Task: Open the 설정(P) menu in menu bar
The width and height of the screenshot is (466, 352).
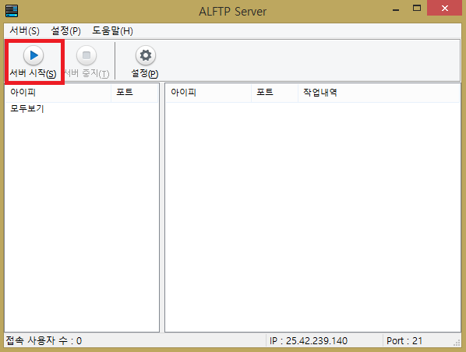Action: coord(65,30)
